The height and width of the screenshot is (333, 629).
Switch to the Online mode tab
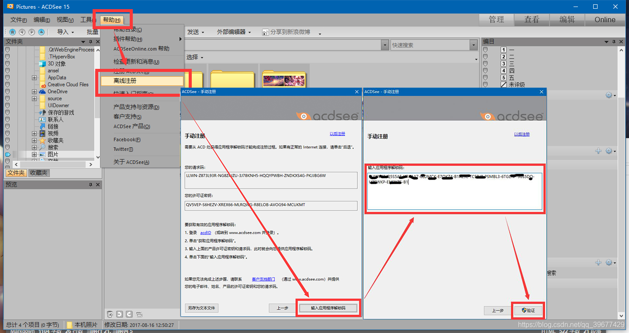605,20
